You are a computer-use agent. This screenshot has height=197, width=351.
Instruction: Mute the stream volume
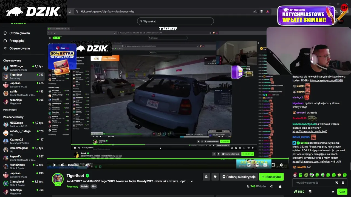coord(63,165)
